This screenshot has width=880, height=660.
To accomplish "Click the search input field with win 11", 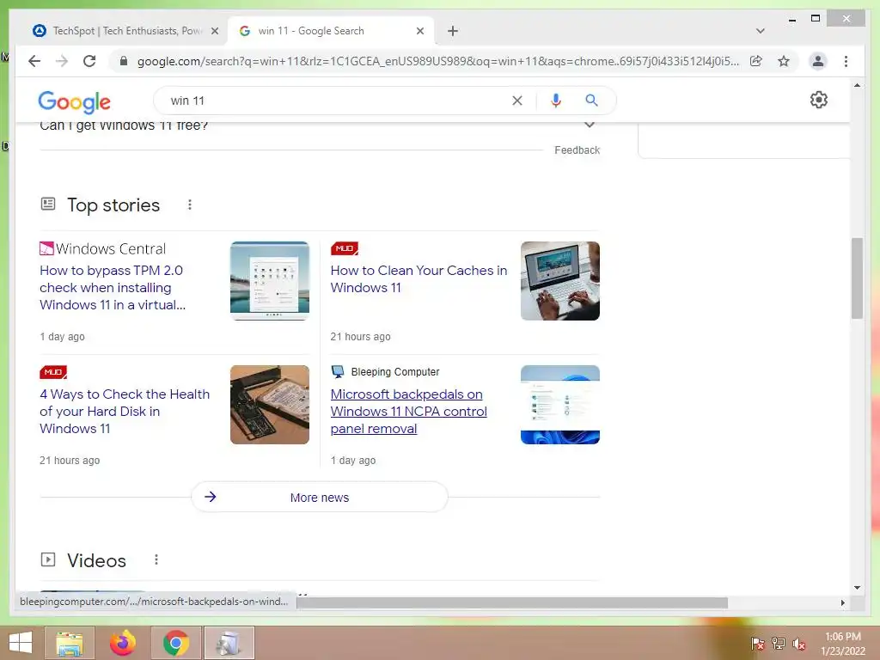I will [337, 101].
